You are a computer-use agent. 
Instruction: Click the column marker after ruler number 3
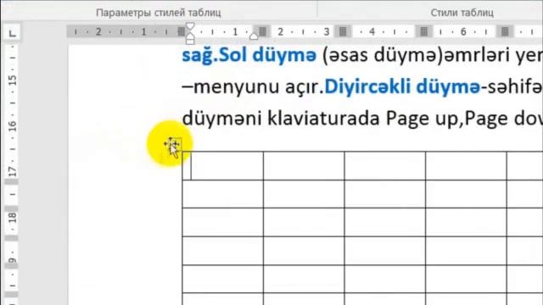coord(343,32)
